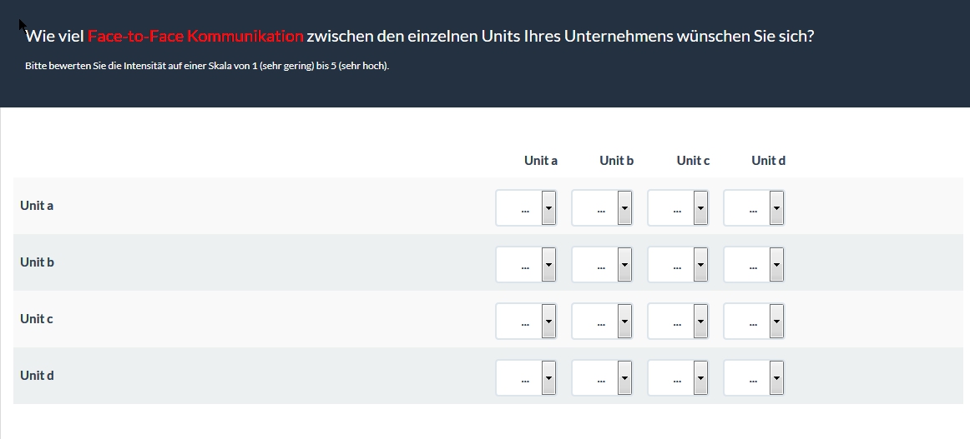Click the Unit b row label
Screen dimensions: 970x439
click(37, 262)
